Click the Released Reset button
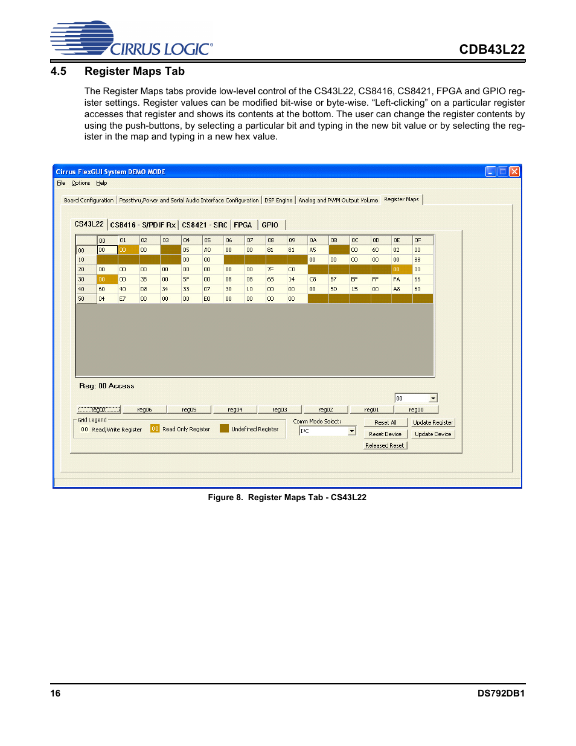This screenshot has width=576, height=746. pos(385,445)
